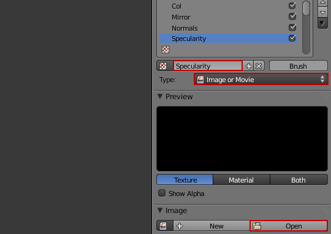Viewport: 331px width, 234px height.
Task: Disable the Specularity texture slot checkbox
Action: [292, 38]
